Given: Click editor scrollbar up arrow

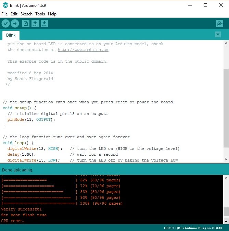Looking at the screenshot, I should (226, 43).
